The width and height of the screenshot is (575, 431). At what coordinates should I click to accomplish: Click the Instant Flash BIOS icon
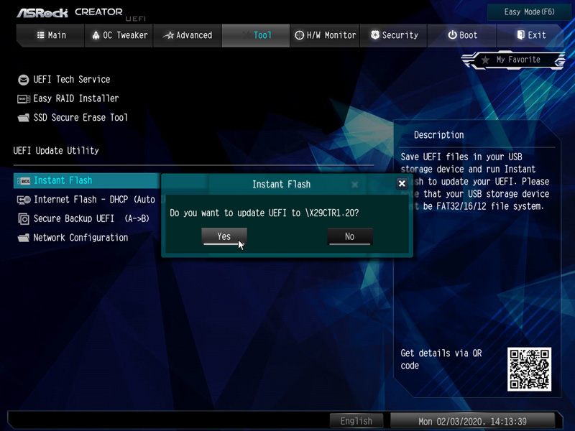click(24, 181)
